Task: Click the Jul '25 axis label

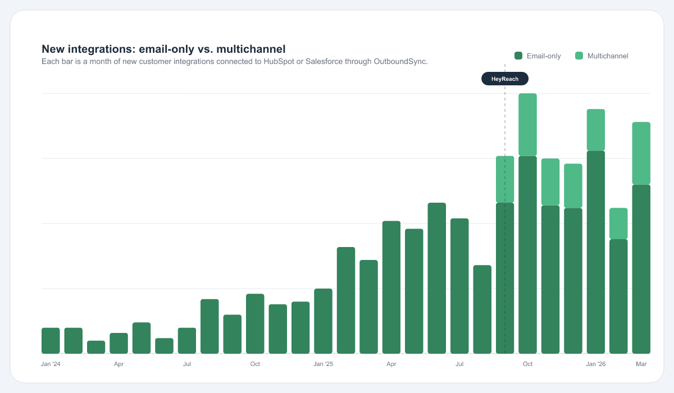Action: click(459, 364)
